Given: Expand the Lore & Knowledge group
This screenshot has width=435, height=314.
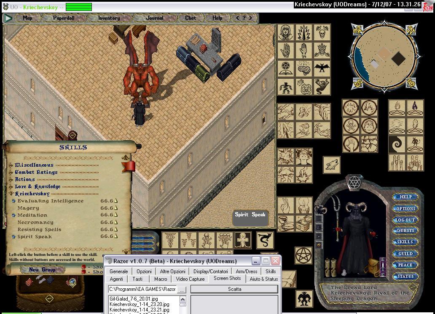Looking at the screenshot, I should click(11, 186).
